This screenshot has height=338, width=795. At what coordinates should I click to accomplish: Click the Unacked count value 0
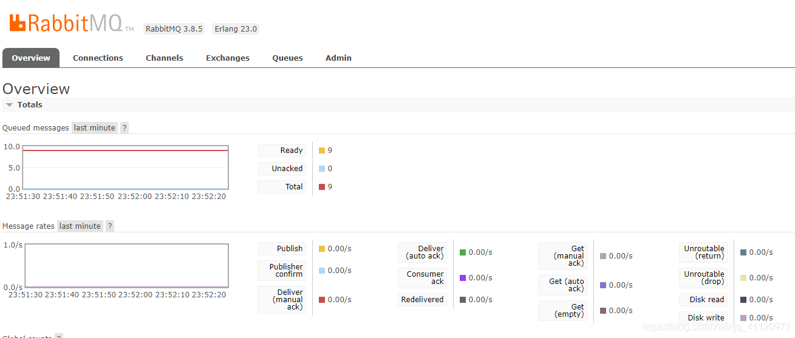coord(330,169)
